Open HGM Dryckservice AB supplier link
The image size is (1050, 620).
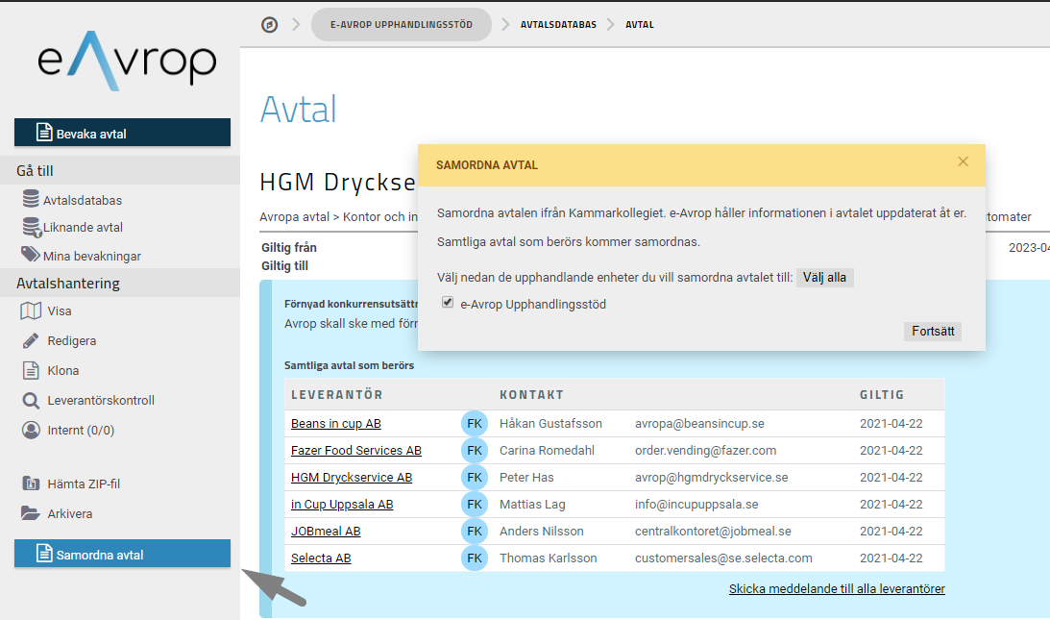click(352, 477)
